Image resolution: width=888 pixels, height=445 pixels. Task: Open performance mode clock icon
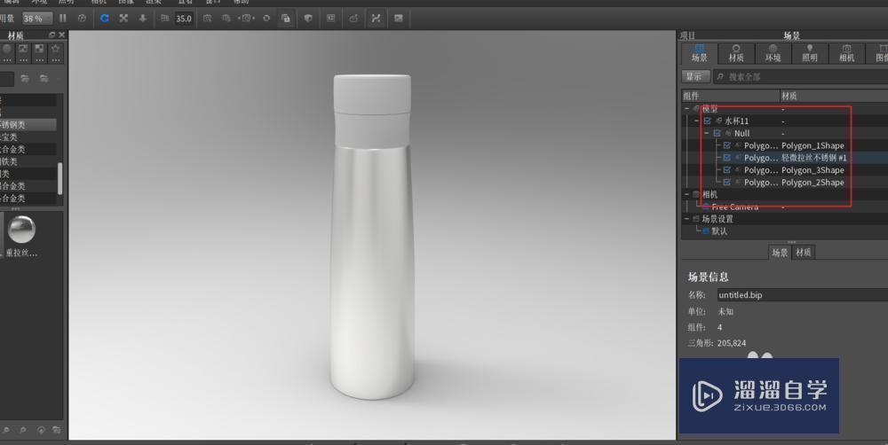click(x=82, y=18)
